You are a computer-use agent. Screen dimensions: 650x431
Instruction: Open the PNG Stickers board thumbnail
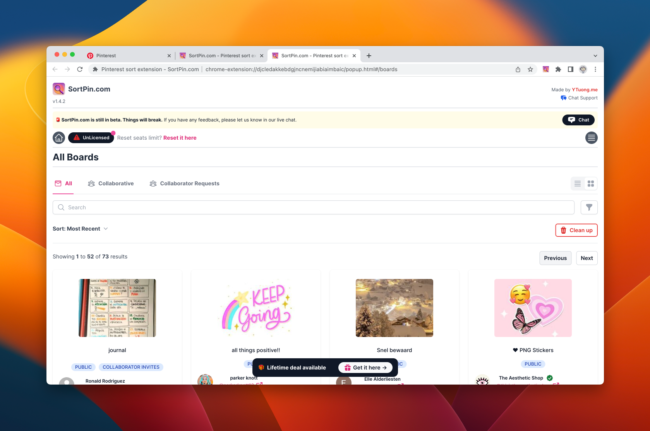pyautogui.click(x=533, y=308)
